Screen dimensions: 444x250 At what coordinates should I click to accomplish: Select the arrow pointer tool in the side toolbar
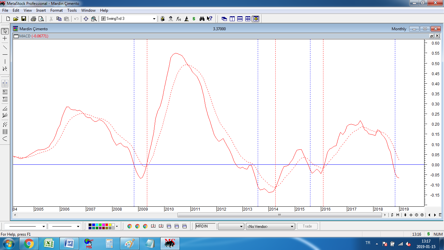5,31
